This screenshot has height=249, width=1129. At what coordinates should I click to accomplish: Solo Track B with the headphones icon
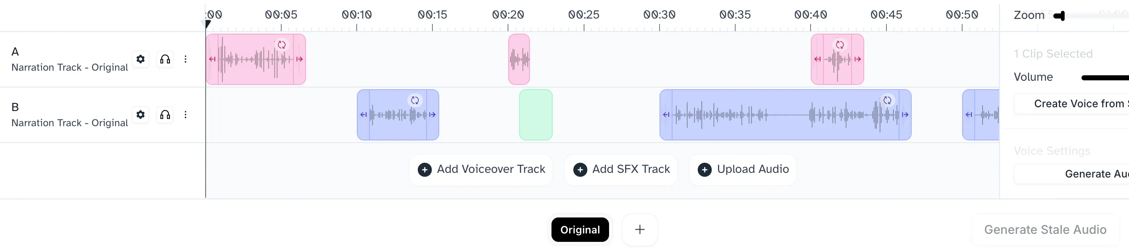point(165,114)
